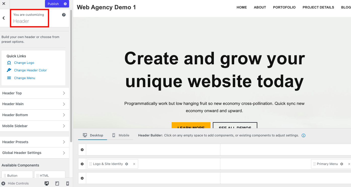Open bottom header row settings gear
Image resolution: width=351 pixels, height=187 pixels.
point(82,178)
